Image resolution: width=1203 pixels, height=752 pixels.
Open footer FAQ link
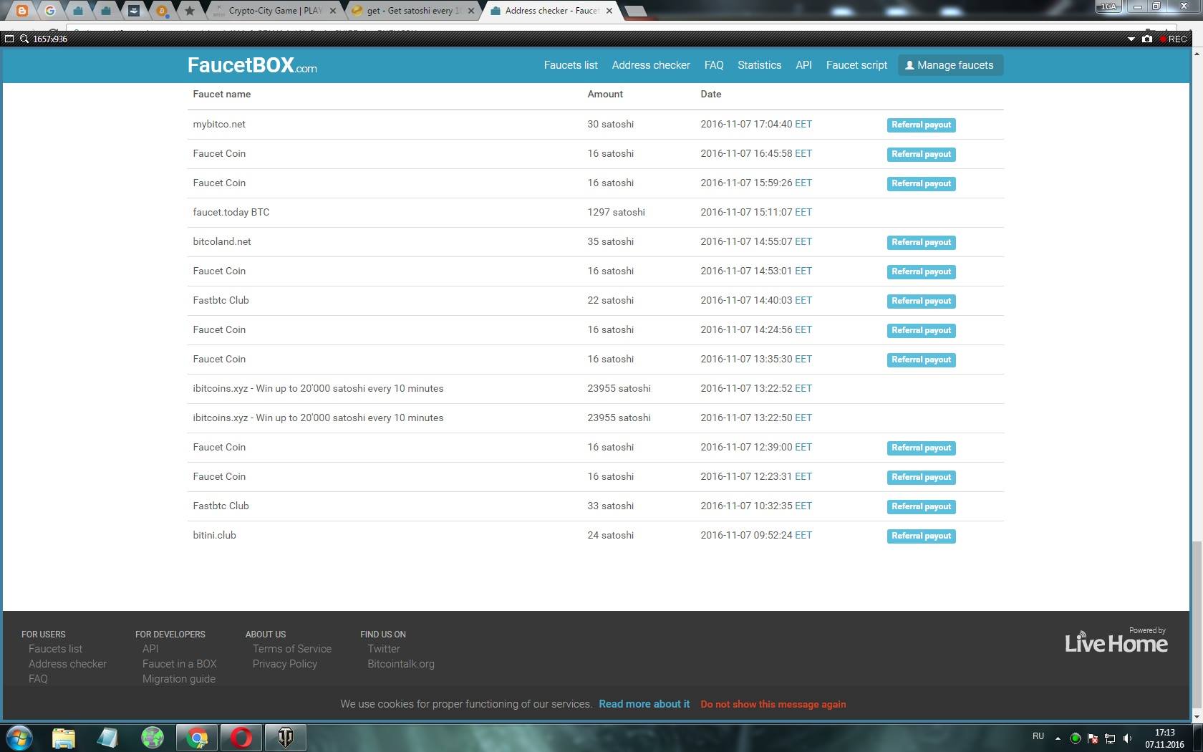(x=38, y=679)
